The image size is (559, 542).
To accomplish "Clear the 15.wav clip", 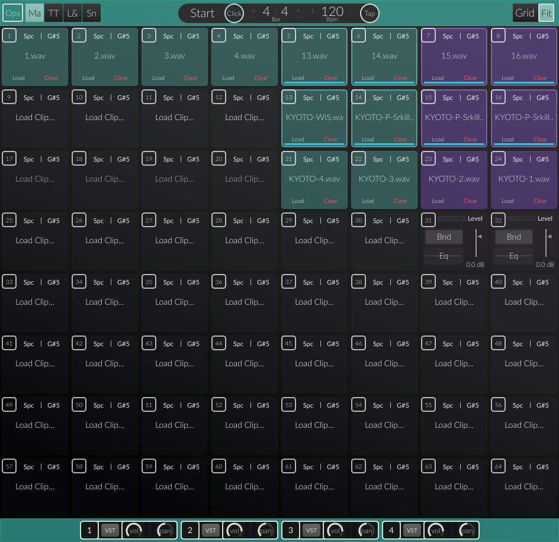I will pos(470,78).
